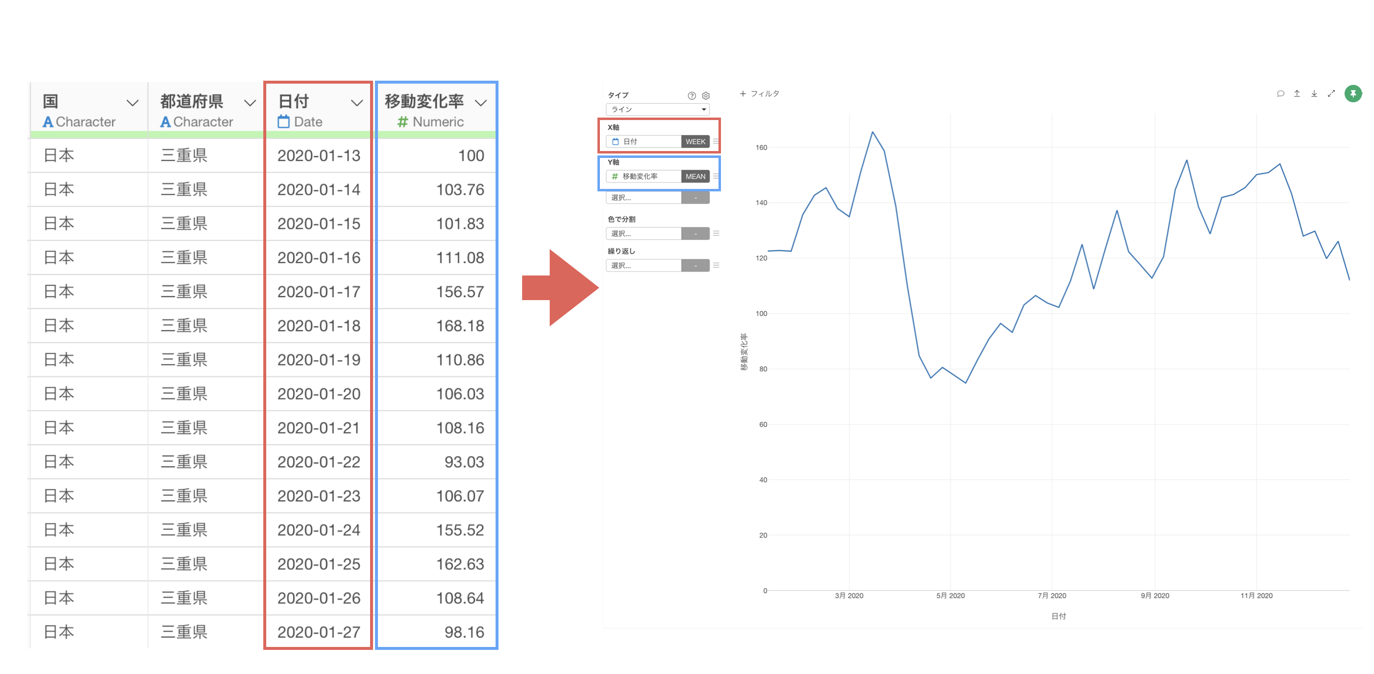The image size is (1374, 674).
Task: Open chart settings gear icon
Action: (x=706, y=96)
